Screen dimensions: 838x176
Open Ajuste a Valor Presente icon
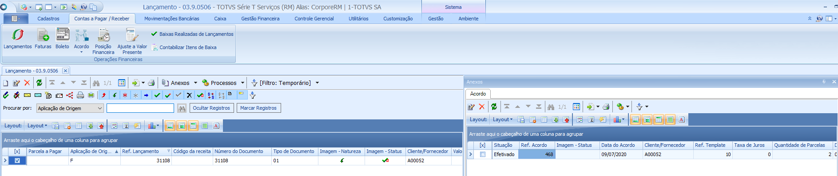tap(132, 41)
